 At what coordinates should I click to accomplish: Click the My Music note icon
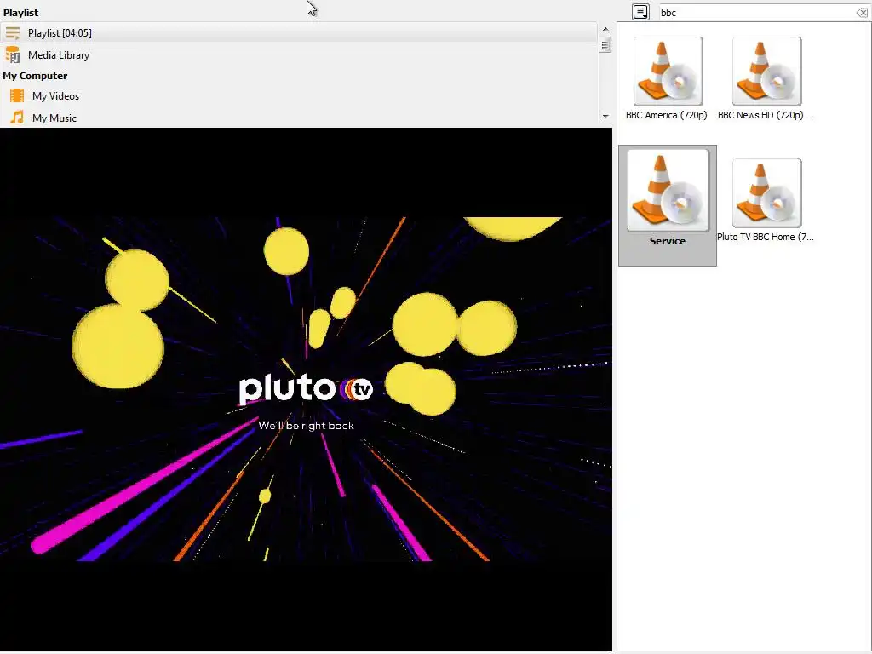pos(17,118)
